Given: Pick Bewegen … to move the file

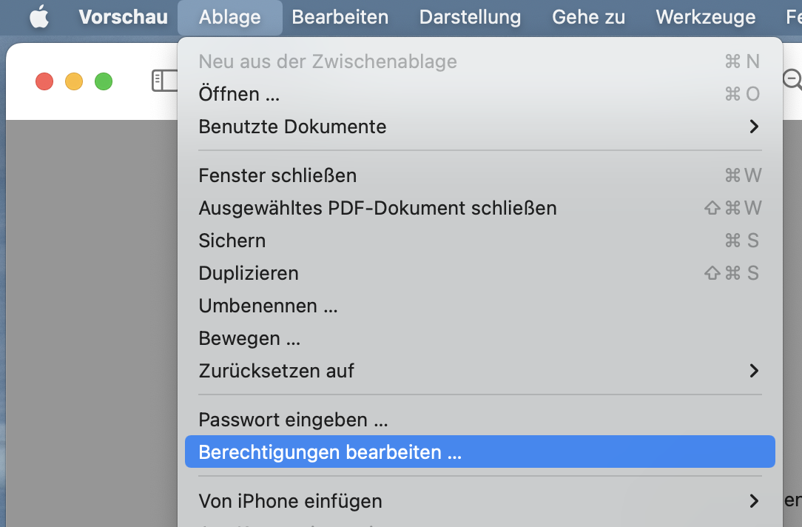Looking at the screenshot, I should click(x=249, y=338).
